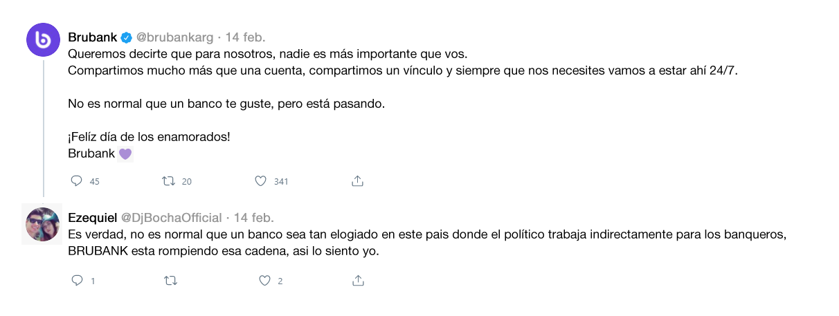The width and height of the screenshot is (839, 316).
Task: Click the purple heart emoji after Brubank
Action: click(125, 154)
